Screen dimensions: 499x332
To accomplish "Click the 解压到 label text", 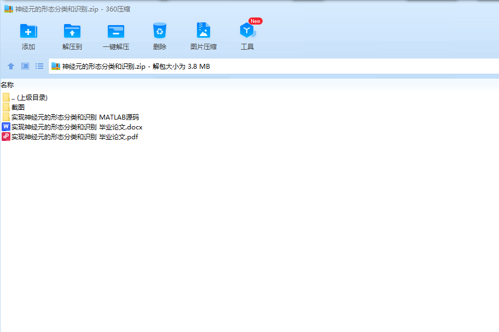I will click(x=72, y=47).
